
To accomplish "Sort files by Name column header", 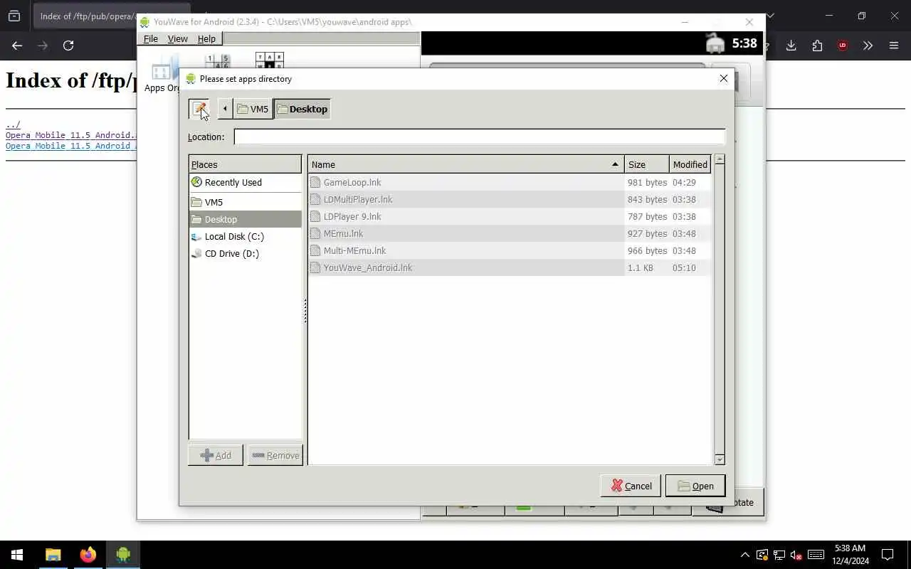I will point(465,164).
